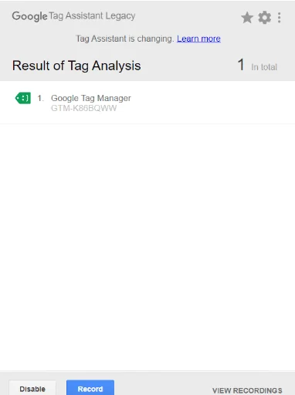Click the empty white results area
Viewport: 295px width, 395px height.
point(147,247)
